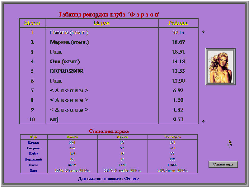
Task: Click Начато value 224 under Вдвоем
Action: click(72, 143)
